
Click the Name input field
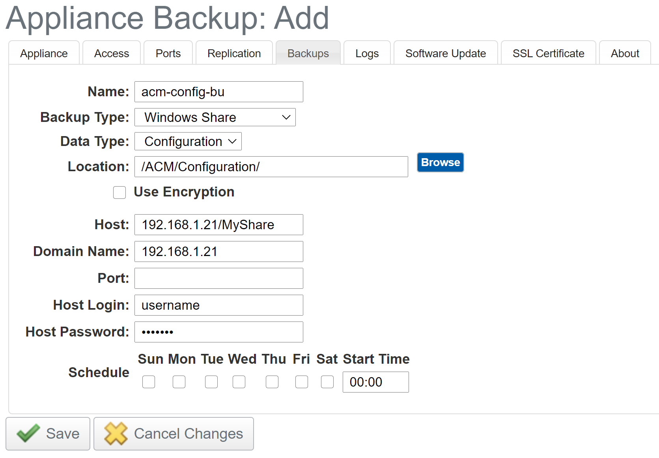click(218, 92)
